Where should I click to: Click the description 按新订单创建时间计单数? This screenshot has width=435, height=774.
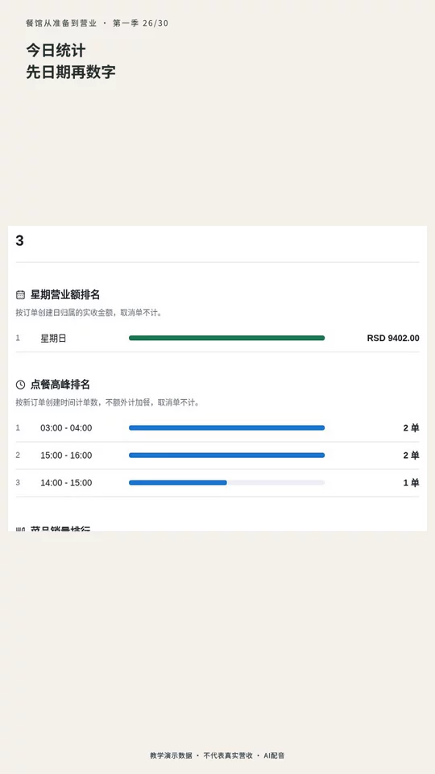(107, 403)
